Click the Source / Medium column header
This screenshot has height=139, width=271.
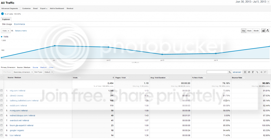[14, 78]
